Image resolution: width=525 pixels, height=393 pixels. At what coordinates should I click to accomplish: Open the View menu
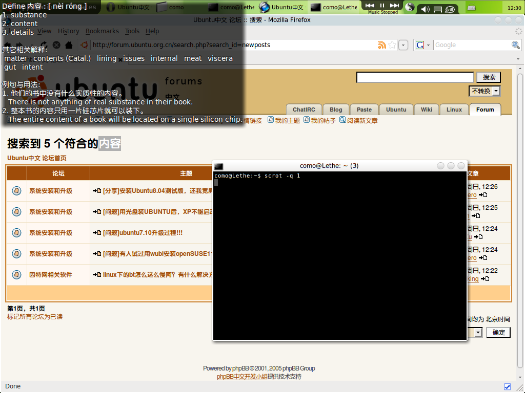tap(44, 31)
